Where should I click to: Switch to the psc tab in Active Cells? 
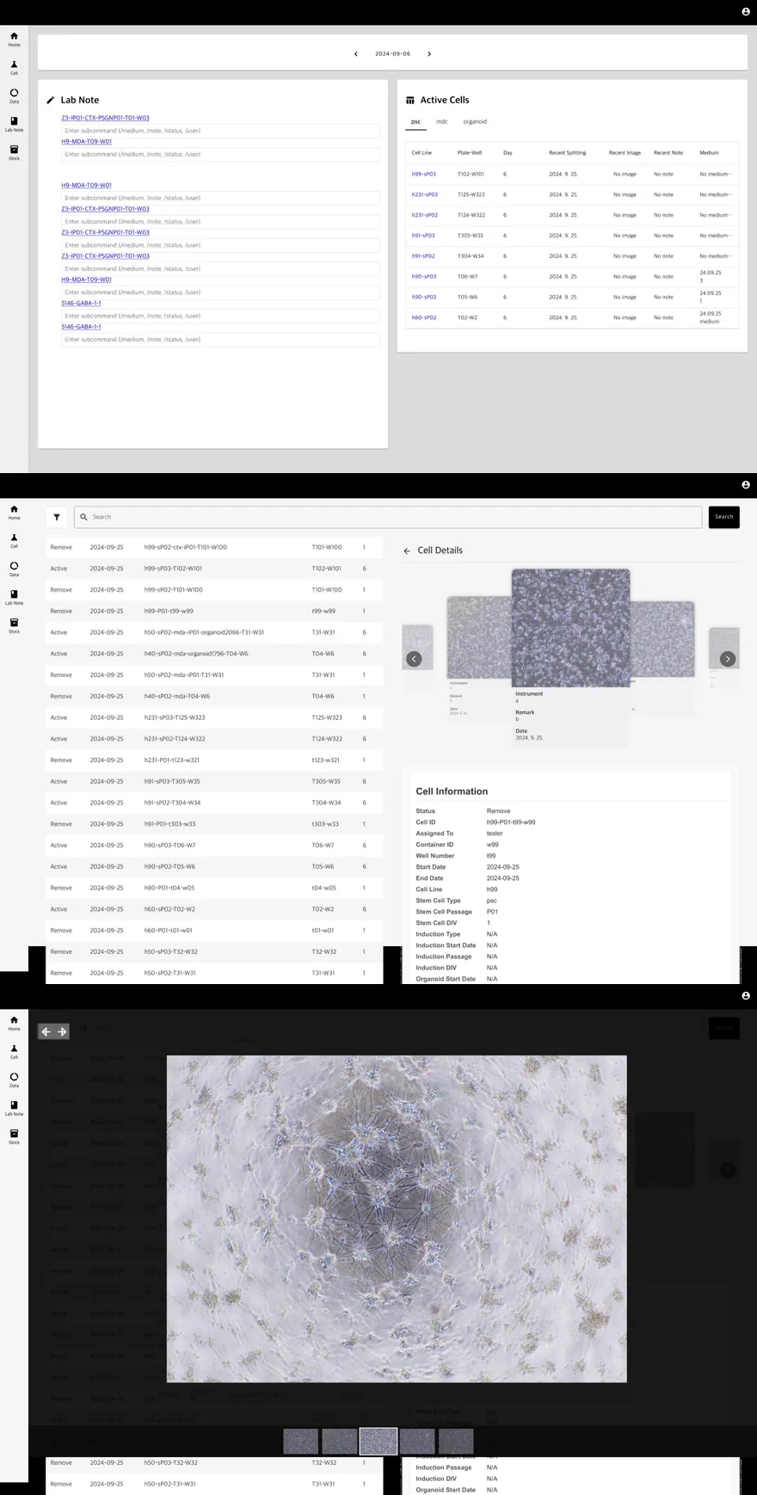coord(415,122)
